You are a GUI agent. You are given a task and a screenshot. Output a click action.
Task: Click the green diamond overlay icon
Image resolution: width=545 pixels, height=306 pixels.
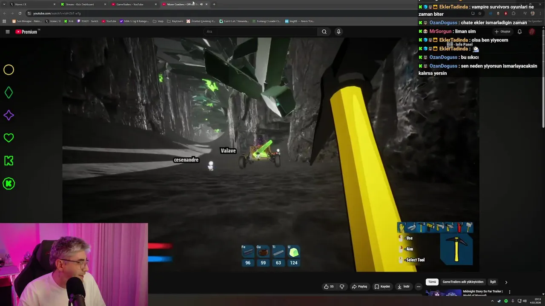pos(9,92)
